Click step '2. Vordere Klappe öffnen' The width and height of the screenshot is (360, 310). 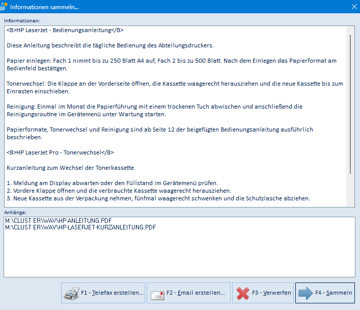pos(119,191)
